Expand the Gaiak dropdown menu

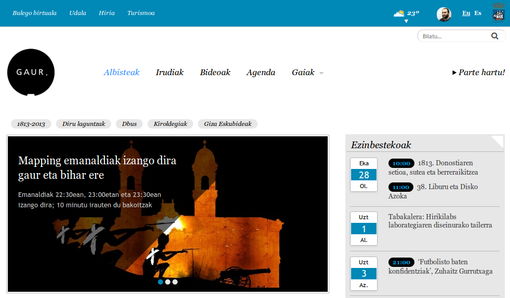pyautogui.click(x=307, y=73)
